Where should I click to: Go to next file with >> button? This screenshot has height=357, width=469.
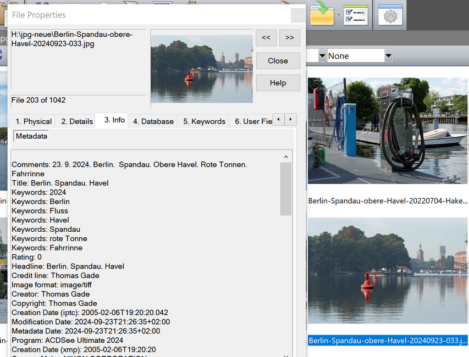pyautogui.click(x=290, y=37)
